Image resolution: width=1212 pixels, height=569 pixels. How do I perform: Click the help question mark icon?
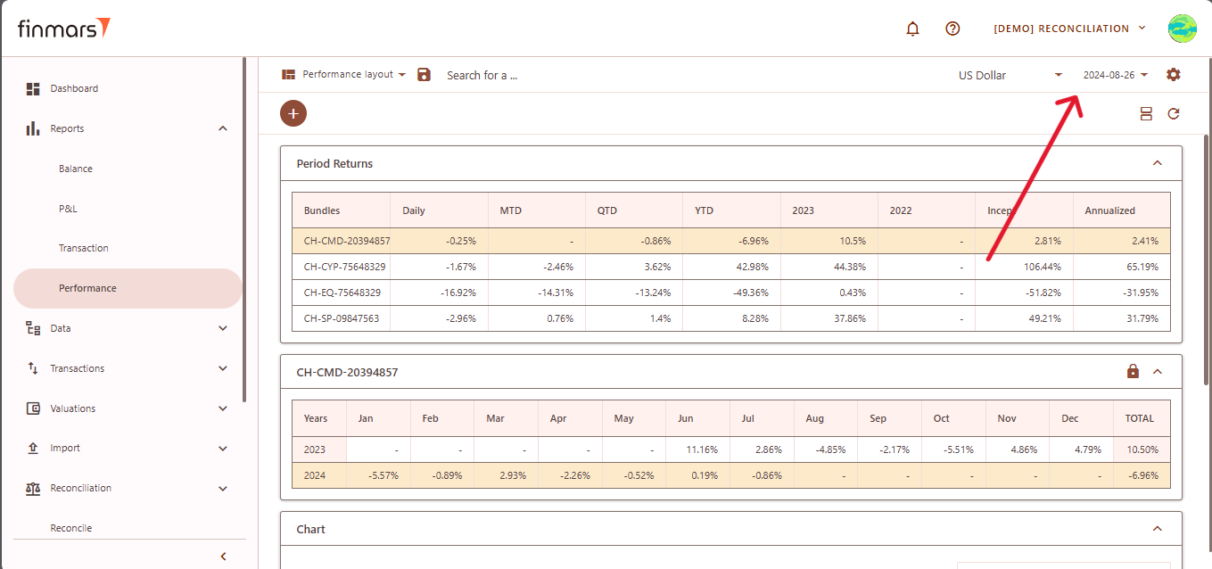coord(952,29)
